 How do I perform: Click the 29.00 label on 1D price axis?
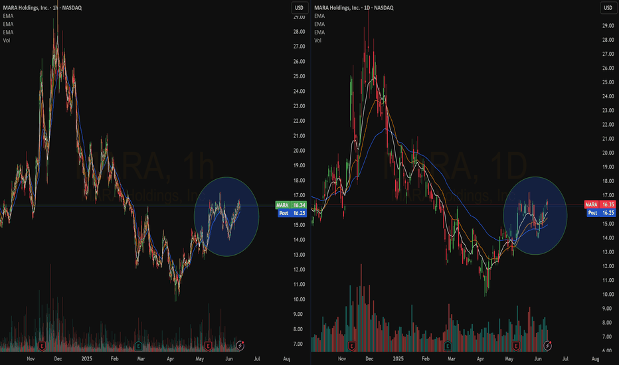point(608,26)
